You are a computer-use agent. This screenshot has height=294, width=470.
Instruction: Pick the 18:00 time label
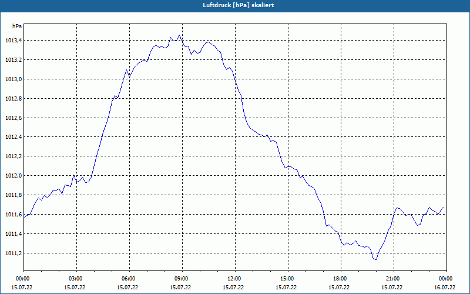coord(340,279)
